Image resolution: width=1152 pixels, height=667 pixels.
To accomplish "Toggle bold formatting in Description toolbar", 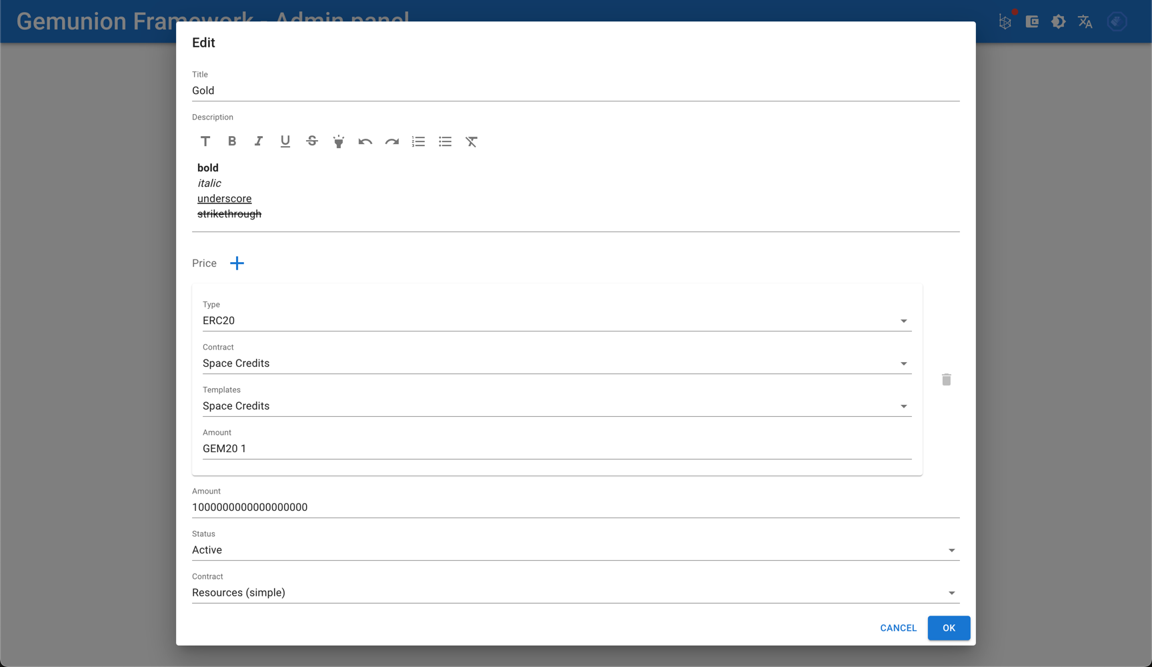I will [232, 141].
